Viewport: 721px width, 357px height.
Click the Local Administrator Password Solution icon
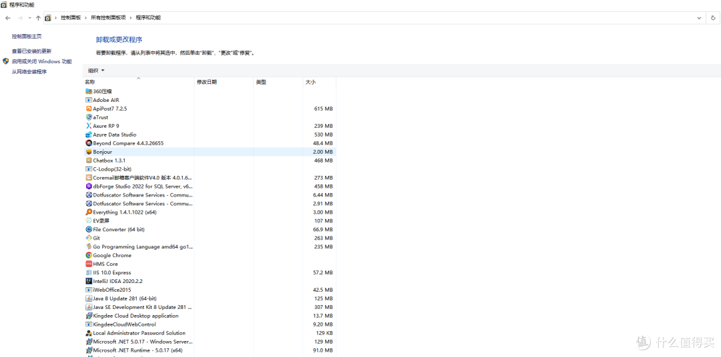click(x=89, y=333)
